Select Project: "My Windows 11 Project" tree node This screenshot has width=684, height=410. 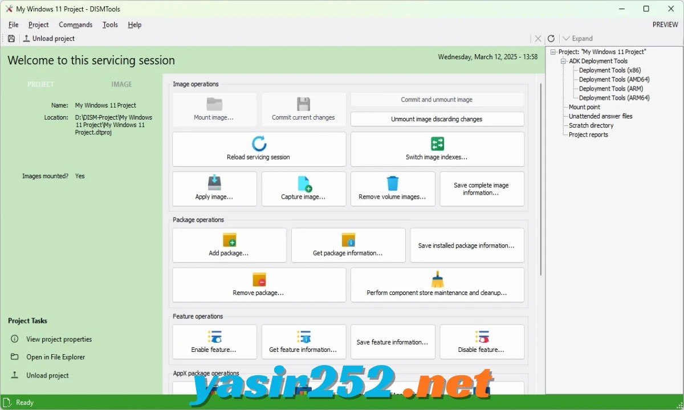pyautogui.click(x=602, y=52)
